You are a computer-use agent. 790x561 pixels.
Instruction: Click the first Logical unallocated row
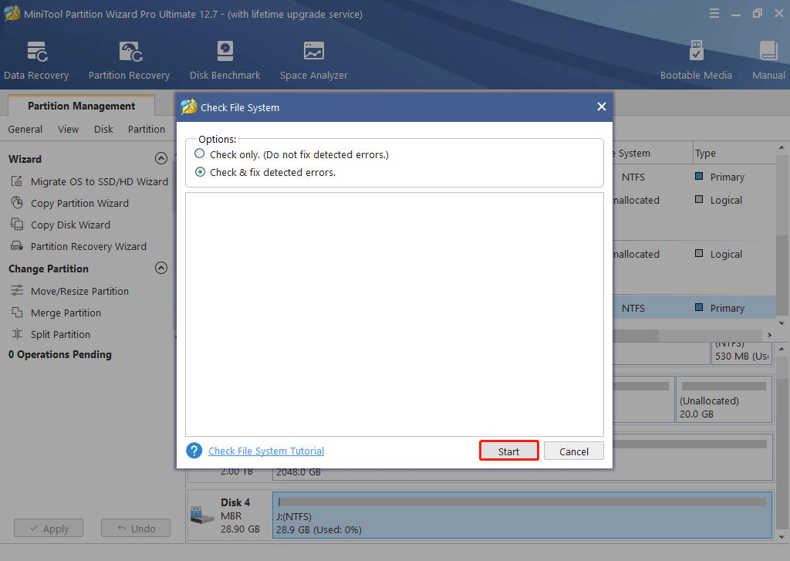click(x=694, y=200)
